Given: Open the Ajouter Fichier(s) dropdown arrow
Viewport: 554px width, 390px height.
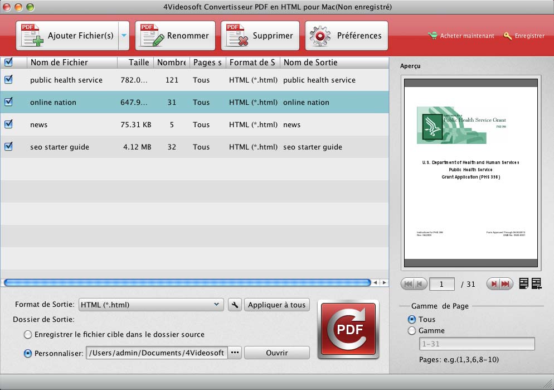Looking at the screenshot, I should 124,36.
